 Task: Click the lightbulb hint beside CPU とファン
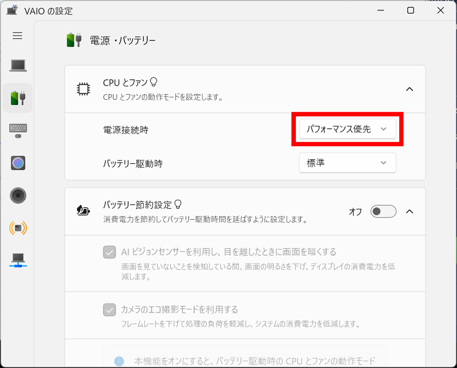click(x=153, y=82)
